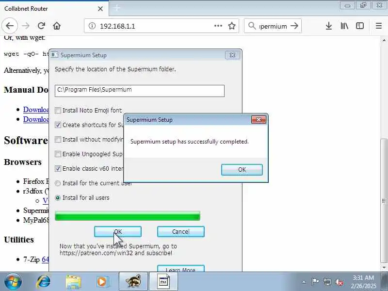Image resolution: width=388 pixels, height=291 pixels.
Task: Edit the Supermium folder location field
Action: (x=140, y=91)
